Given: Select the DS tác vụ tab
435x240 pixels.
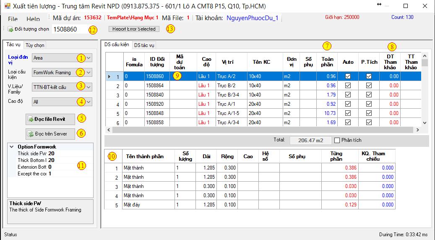Looking at the screenshot, I should (144, 45).
